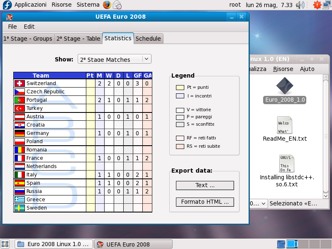Click the Netherlands flag icon
Image resolution: width=332 pixels, height=249 pixels.
pyautogui.click(x=20, y=166)
